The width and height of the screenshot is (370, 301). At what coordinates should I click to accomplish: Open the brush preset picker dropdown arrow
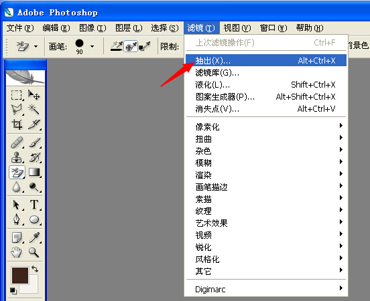click(x=92, y=46)
